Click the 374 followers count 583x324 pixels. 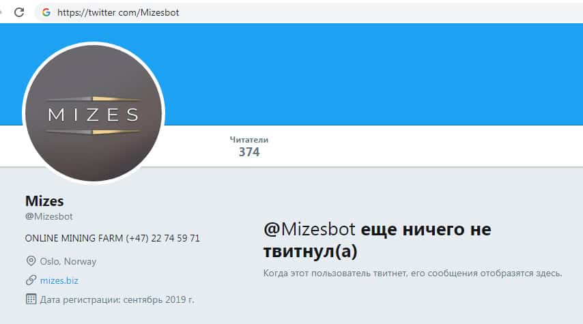pyautogui.click(x=248, y=152)
